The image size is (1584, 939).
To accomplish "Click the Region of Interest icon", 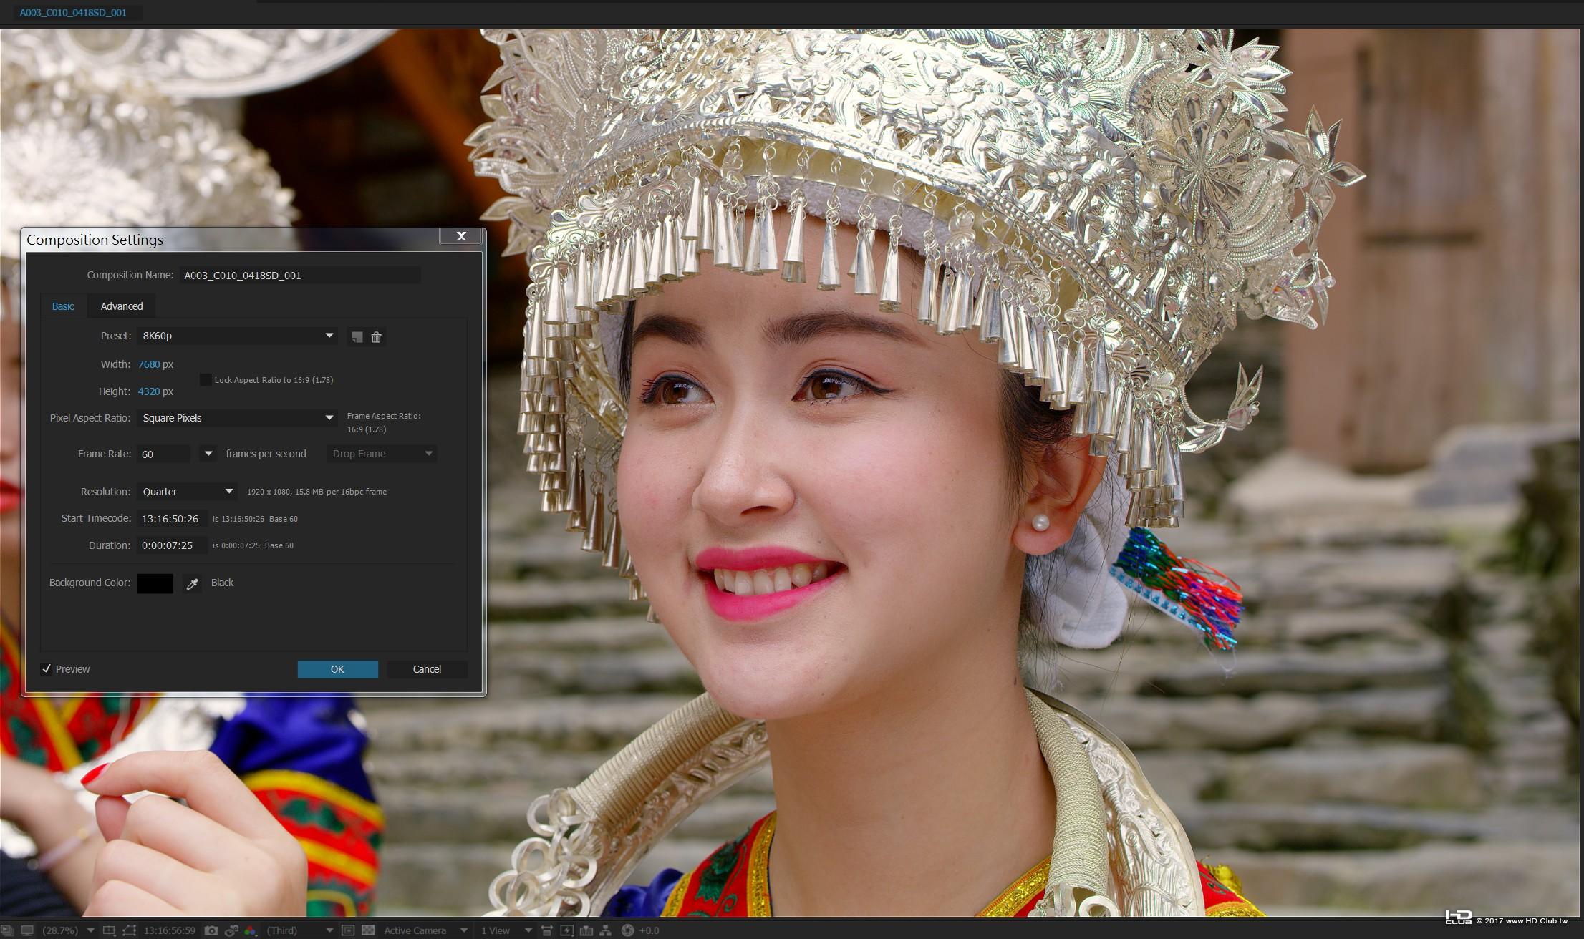I will pos(348,930).
